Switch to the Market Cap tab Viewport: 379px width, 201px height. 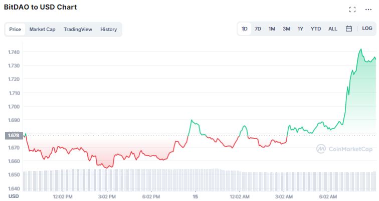(42, 29)
